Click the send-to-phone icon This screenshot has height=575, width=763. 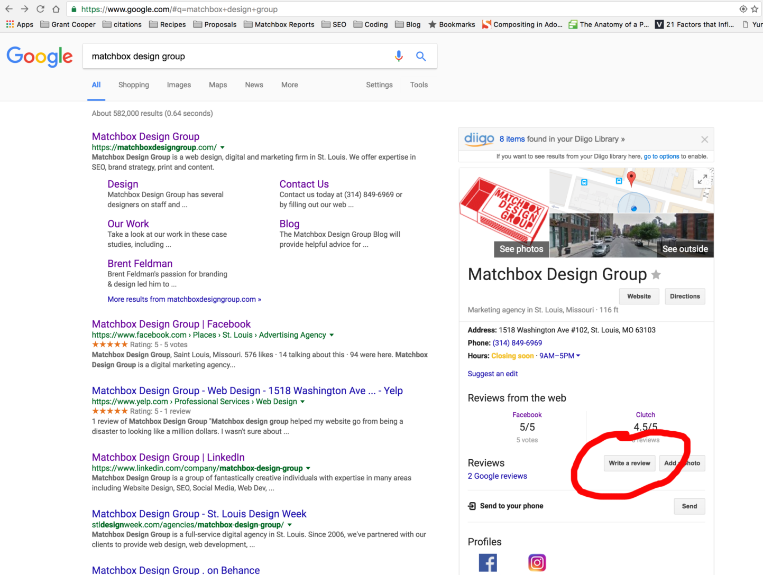pyautogui.click(x=472, y=506)
